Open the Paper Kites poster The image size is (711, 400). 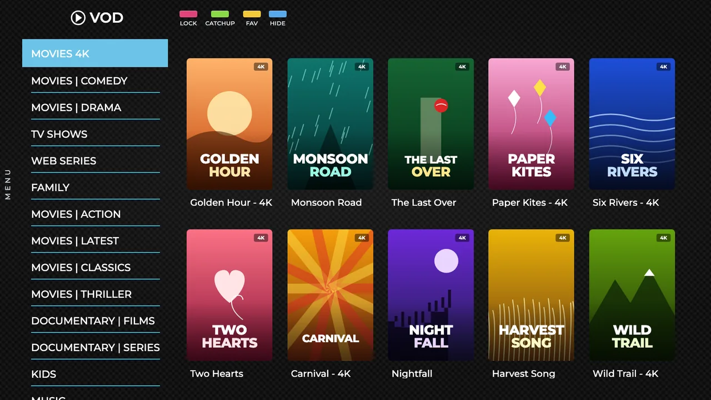532,124
